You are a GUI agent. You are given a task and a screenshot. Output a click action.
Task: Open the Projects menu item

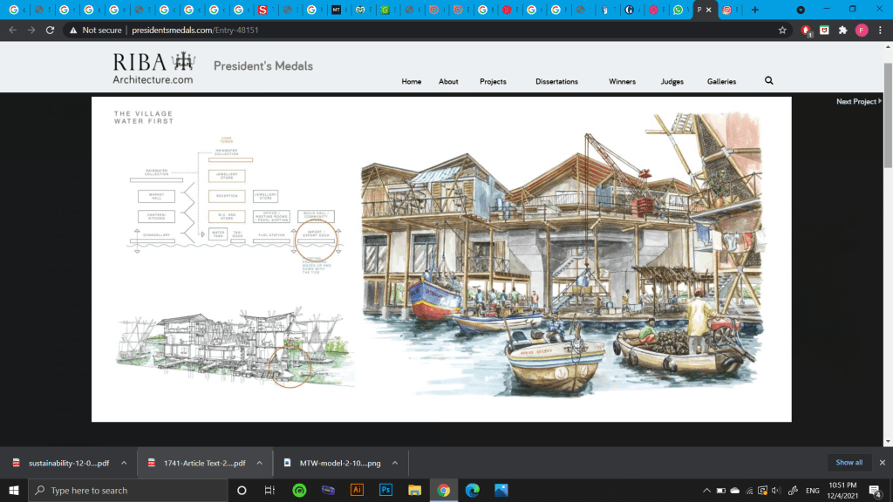[x=493, y=82]
